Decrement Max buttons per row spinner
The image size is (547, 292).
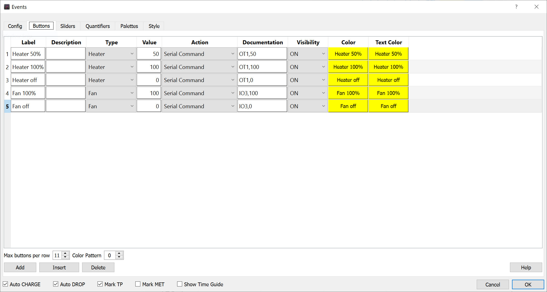[65, 257]
